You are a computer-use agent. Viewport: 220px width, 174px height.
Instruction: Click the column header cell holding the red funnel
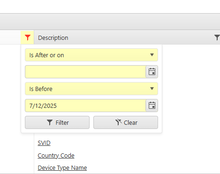(17, 38)
